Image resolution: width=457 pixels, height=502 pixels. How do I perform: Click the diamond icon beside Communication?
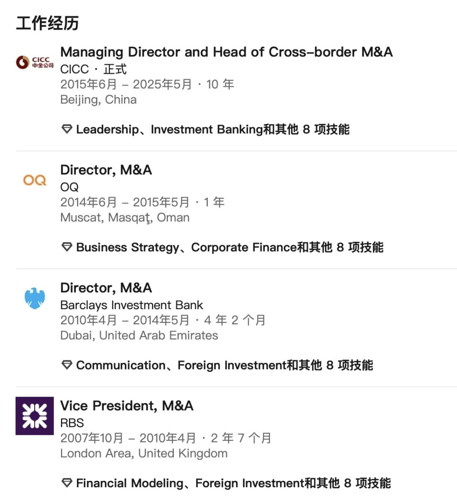pos(67,365)
